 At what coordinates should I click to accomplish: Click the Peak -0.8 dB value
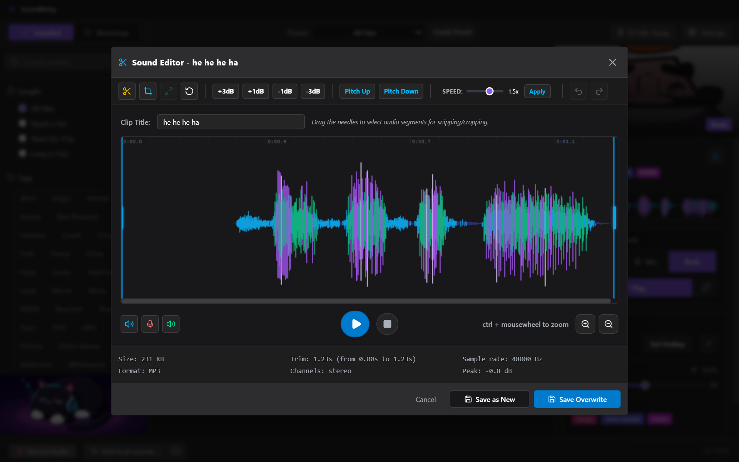click(x=487, y=371)
